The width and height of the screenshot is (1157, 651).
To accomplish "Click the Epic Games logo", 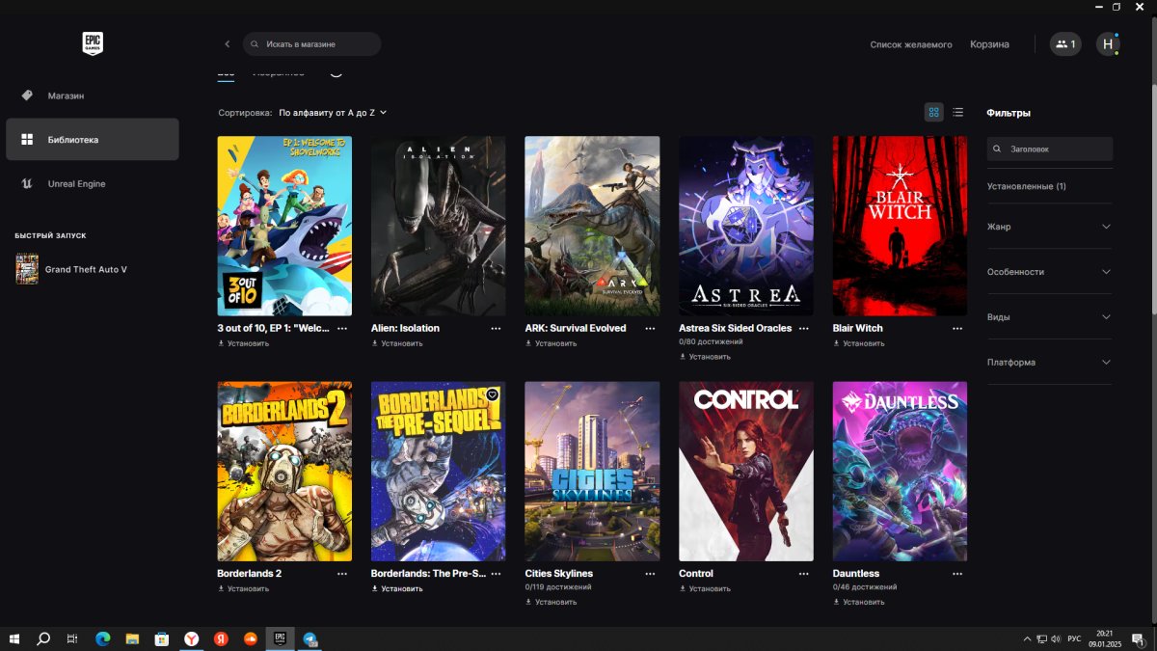I will [x=93, y=43].
